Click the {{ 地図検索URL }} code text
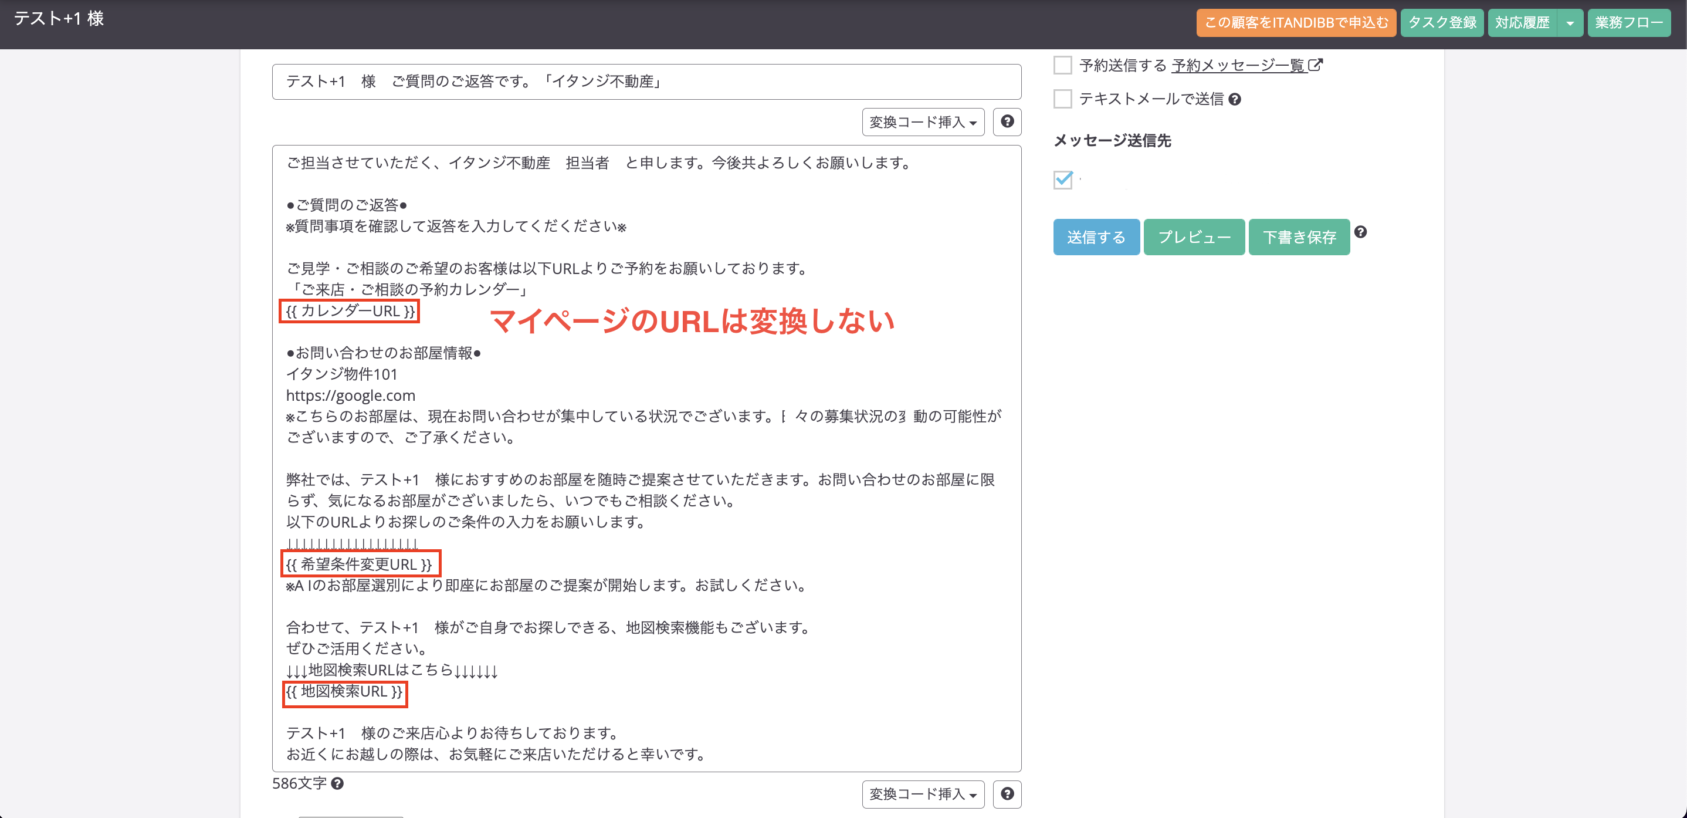Image resolution: width=1687 pixels, height=818 pixels. (x=344, y=692)
